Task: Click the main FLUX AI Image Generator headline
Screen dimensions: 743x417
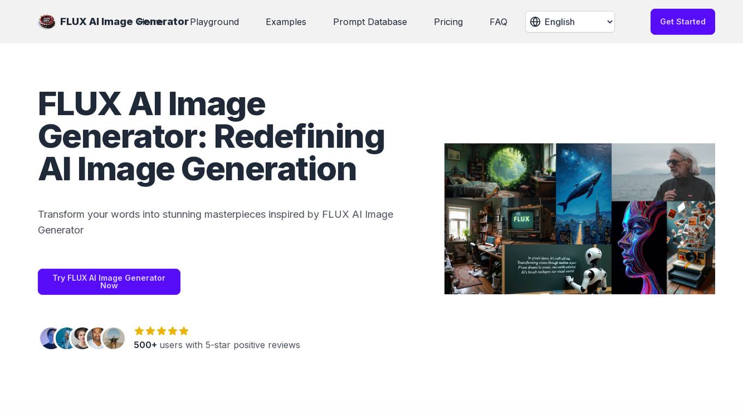Action: click(211, 136)
